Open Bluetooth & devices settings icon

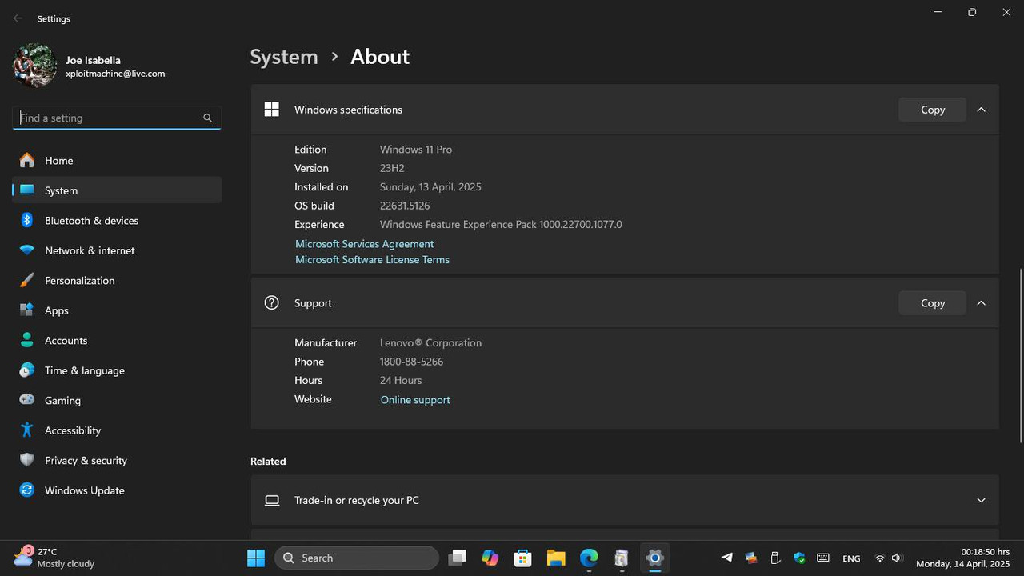(26, 220)
